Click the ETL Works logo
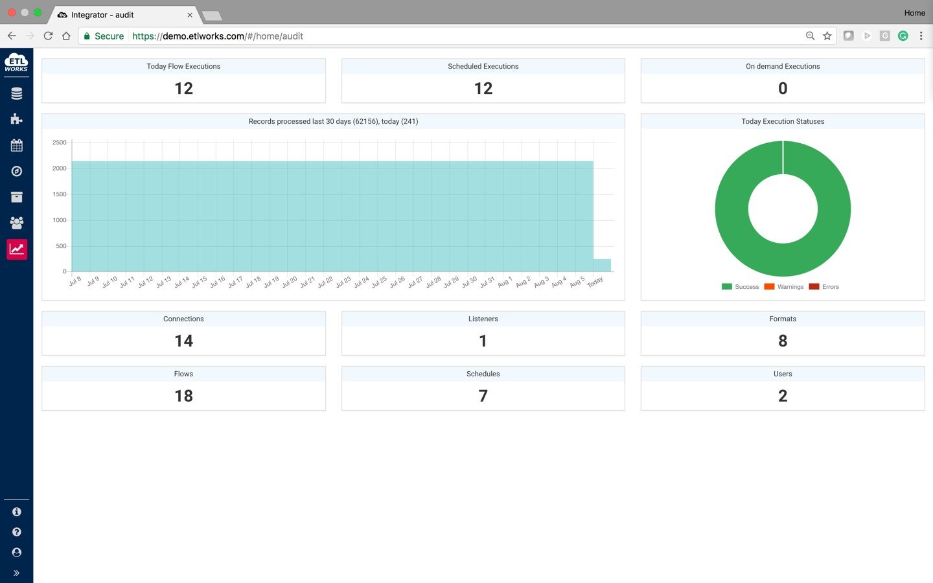 (x=16, y=63)
